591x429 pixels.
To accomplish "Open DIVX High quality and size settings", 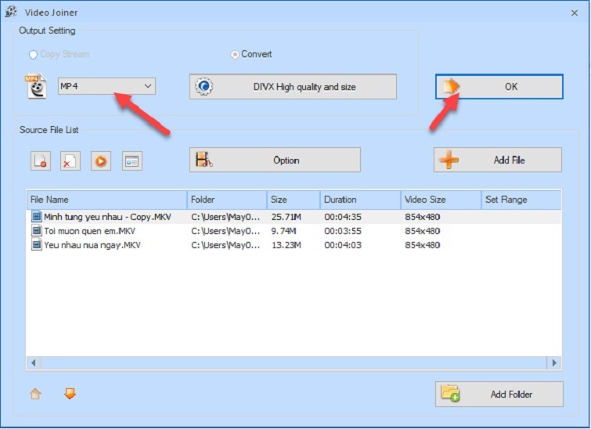I will [293, 87].
